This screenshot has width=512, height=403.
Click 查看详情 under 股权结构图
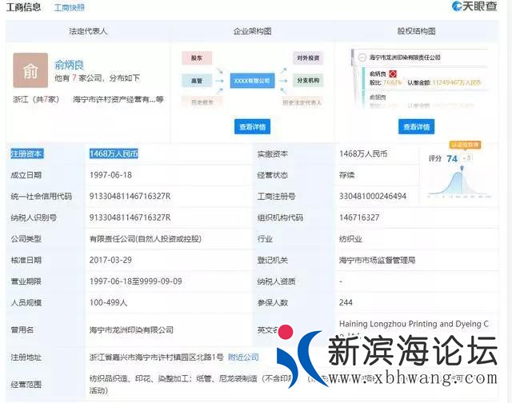[416, 126]
